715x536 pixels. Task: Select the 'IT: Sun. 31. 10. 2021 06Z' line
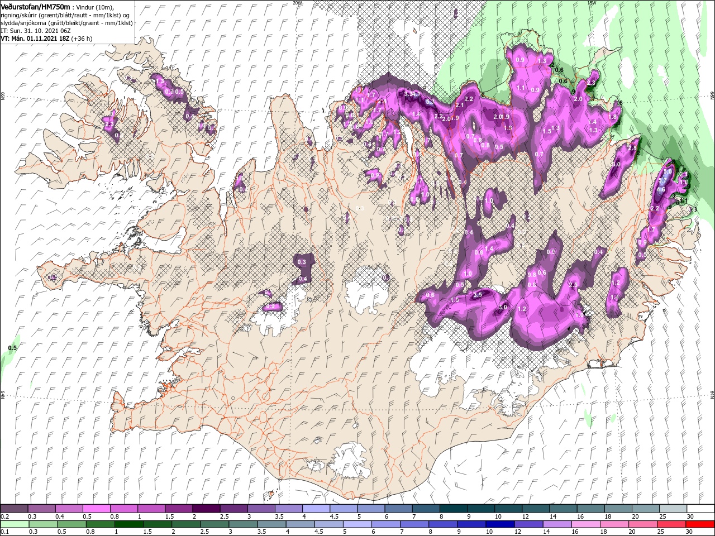(36, 31)
